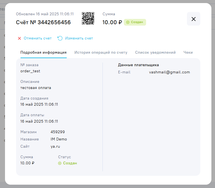Click the bottom 'Сумма' value '10.00 ₽'
Screen dimensions: 215x188
27,163
